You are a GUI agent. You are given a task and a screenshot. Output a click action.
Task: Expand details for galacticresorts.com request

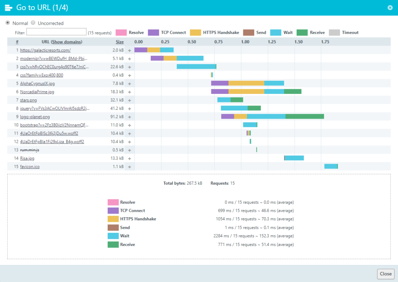[129, 50]
